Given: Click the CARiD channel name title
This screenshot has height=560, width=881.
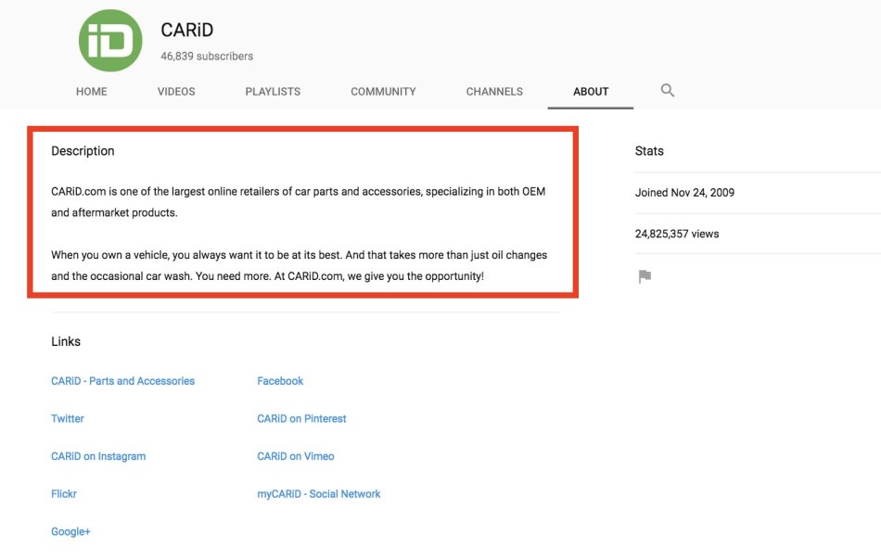Looking at the screenshot, I should 187,31.
